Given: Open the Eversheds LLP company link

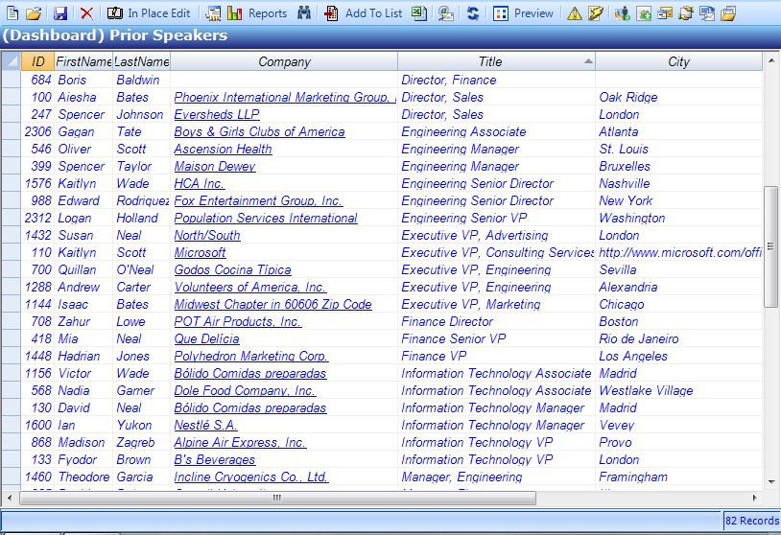Looking at the screenshot, I should pyautogui.click(x=217, y=114).
